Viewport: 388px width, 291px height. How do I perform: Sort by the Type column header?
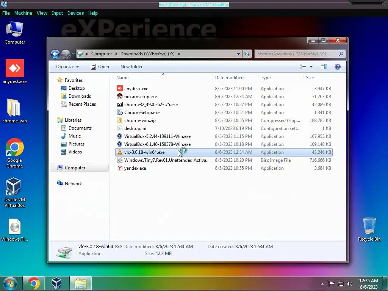[281, 77]
